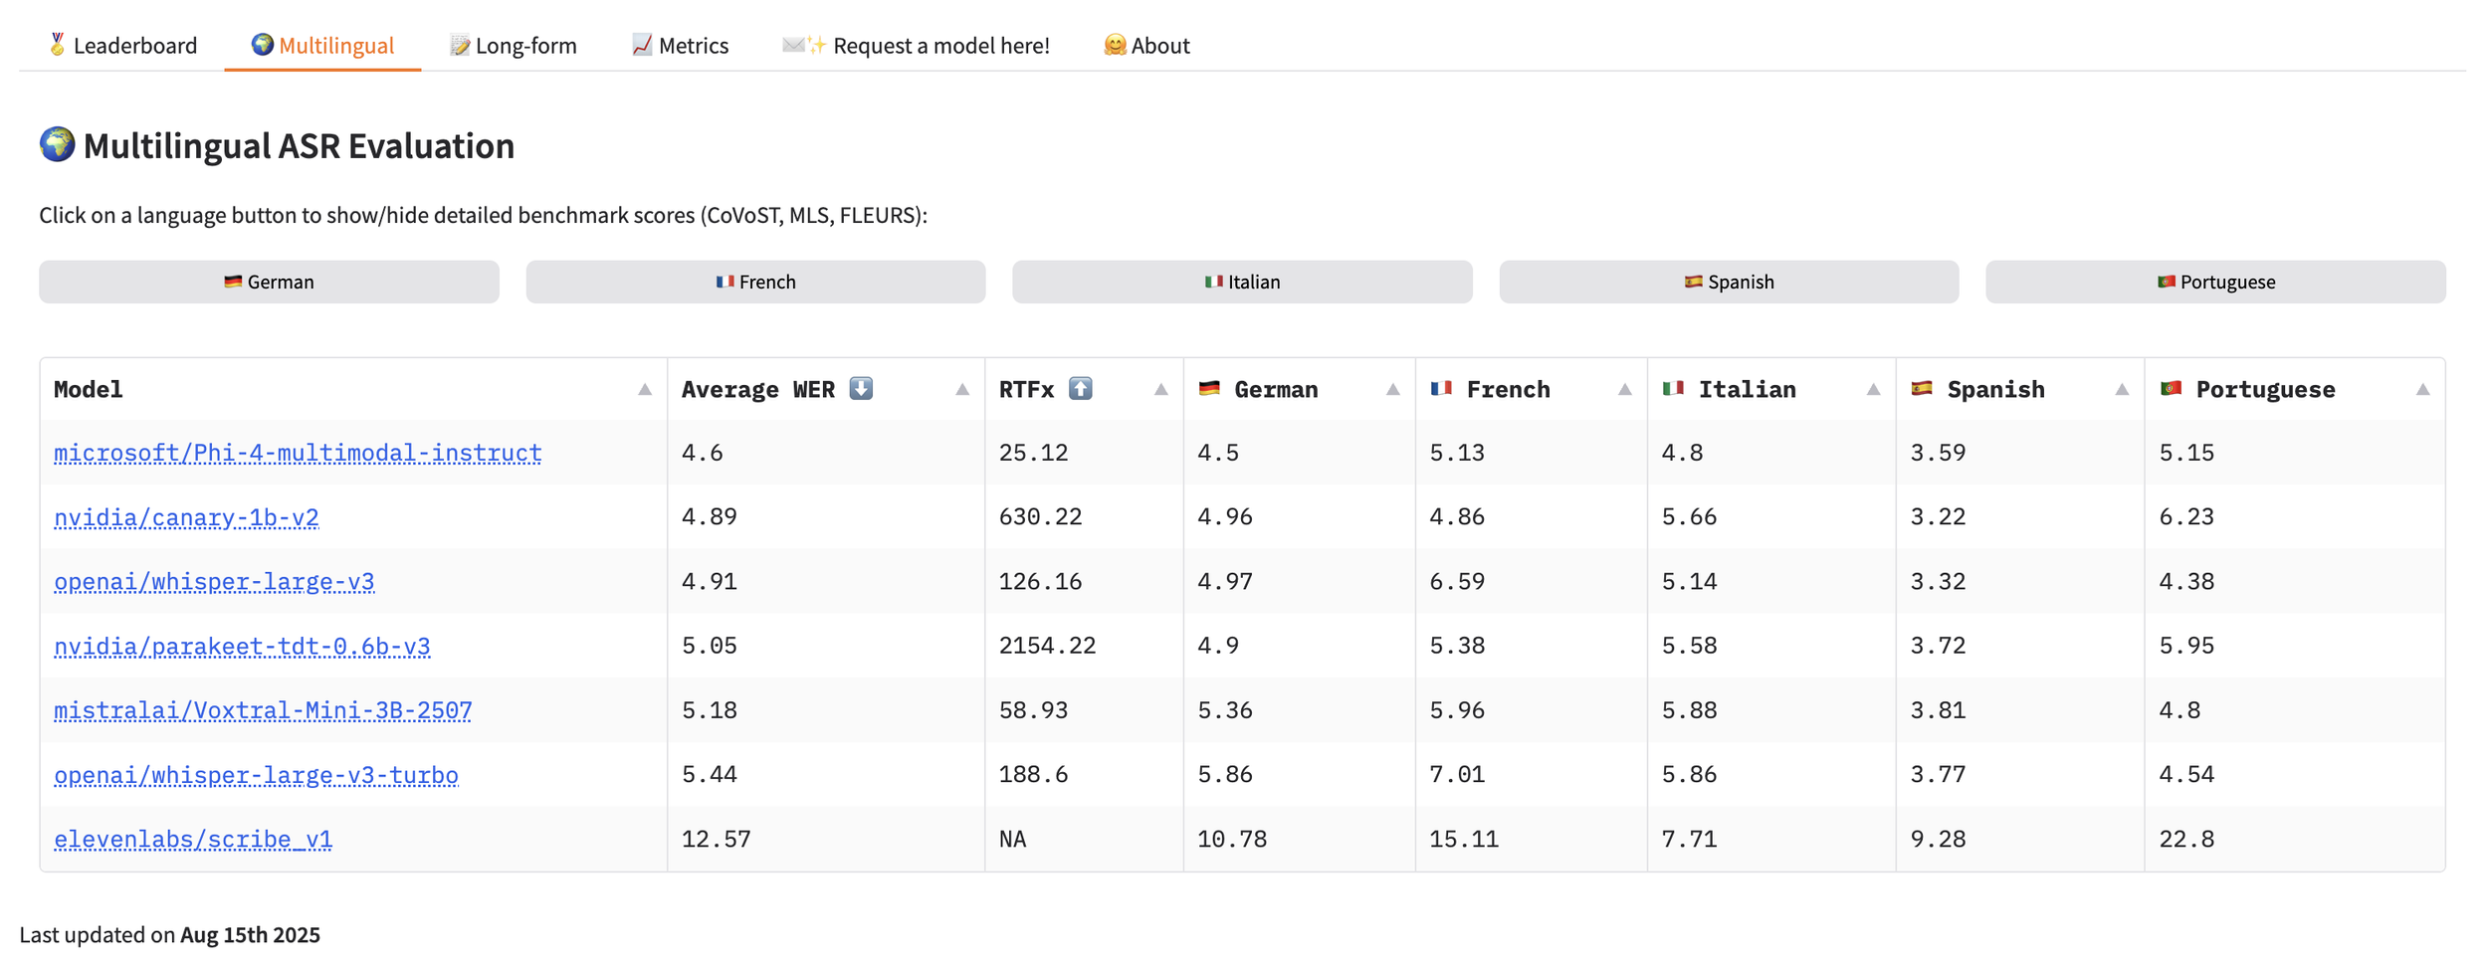
Task: Sort by Portuguese column arrow
Action: 2423,390
